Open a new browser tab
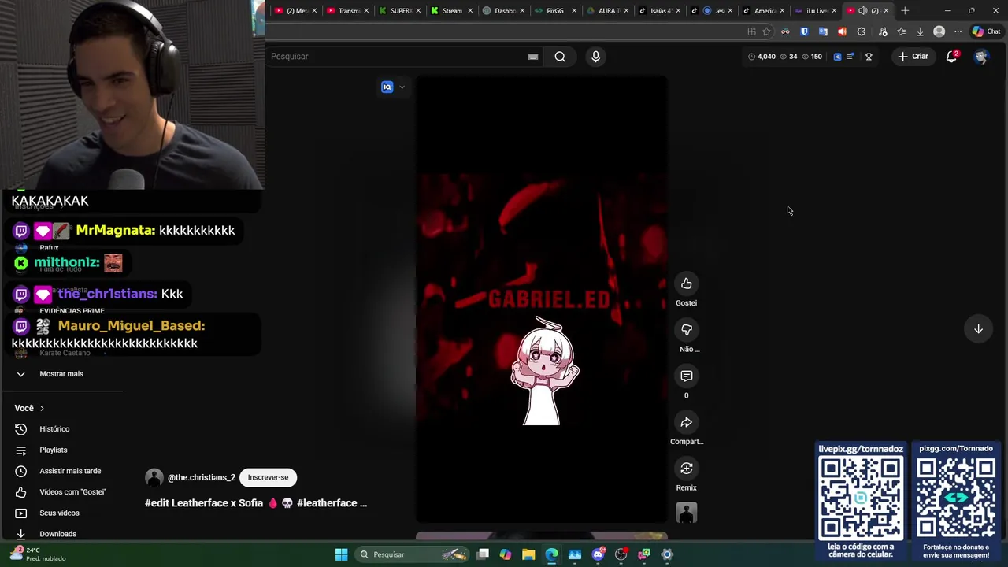 click(905, 10)
